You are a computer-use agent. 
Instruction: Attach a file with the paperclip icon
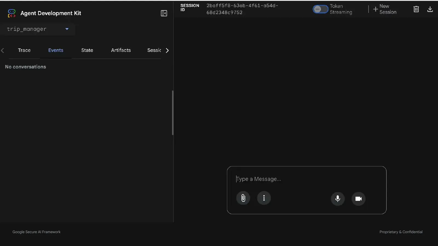tap(243, 198)
